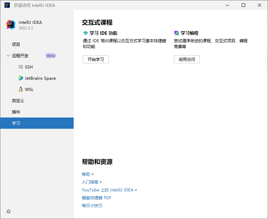
Task: Click the external arrow icon next to 帮助 link
Action: [x=92, y=174]
